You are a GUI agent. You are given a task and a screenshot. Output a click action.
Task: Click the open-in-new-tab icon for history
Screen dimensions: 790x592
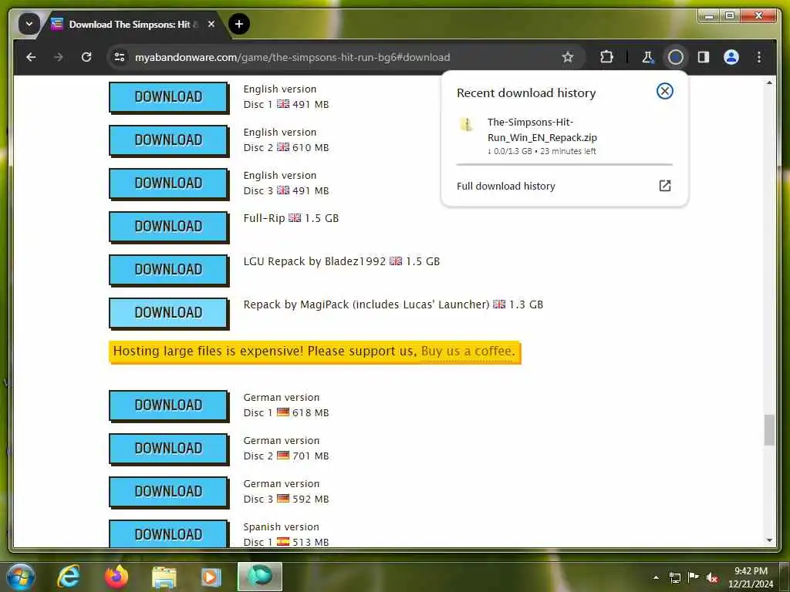664,186
